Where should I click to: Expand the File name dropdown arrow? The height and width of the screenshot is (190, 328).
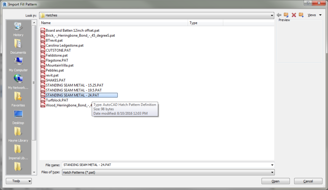point(272,165)
